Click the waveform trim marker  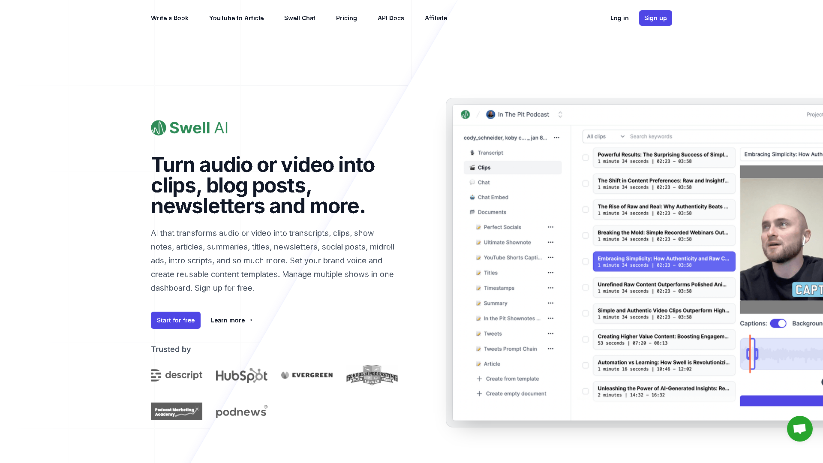752,354
